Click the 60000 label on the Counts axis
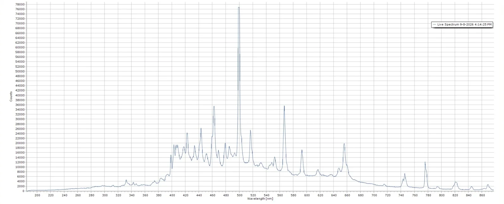This screenshot has width=504, height=204. (20, 47)
